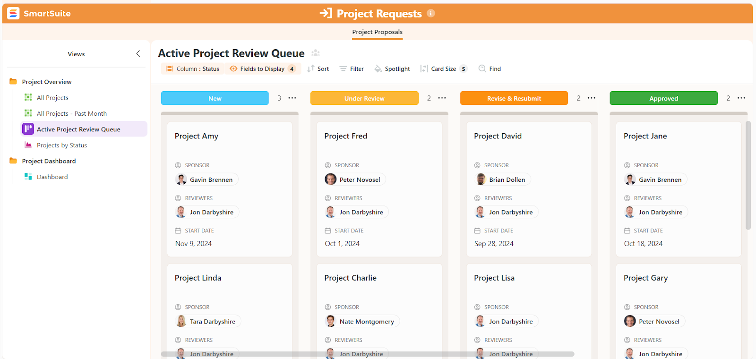Click Jon Darbyshire sponsor on Project Lisa
The height and width of the screenshot is (359, 756).
tap(506, 321)
